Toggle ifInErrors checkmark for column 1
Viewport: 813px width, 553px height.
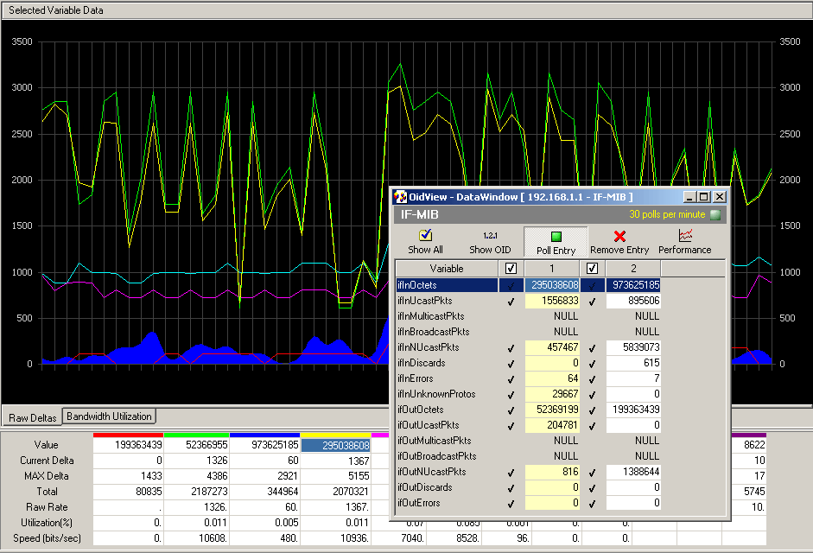coord(511,378)
